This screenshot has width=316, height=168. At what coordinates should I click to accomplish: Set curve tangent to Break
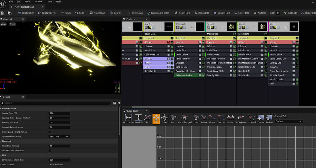pos(204,119)
